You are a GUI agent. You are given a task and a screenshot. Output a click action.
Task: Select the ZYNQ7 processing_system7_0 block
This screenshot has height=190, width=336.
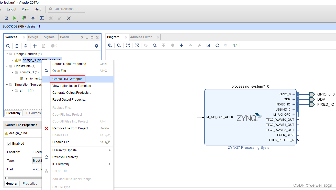point(250,117)
